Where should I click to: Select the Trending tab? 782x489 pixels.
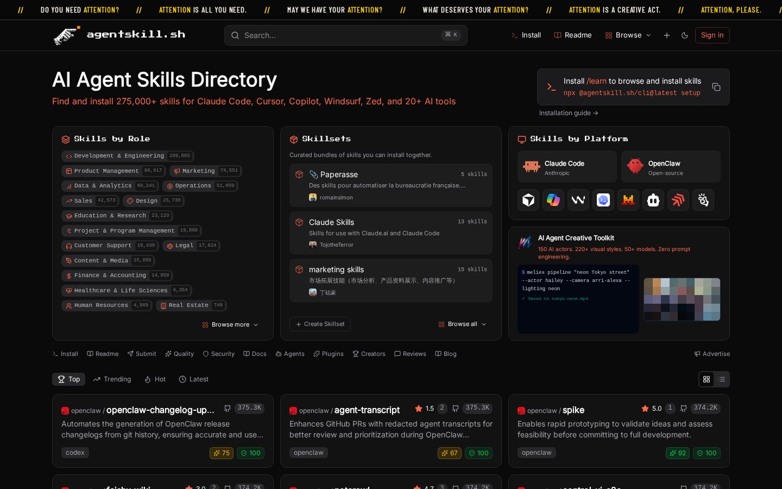pos(112,379)
